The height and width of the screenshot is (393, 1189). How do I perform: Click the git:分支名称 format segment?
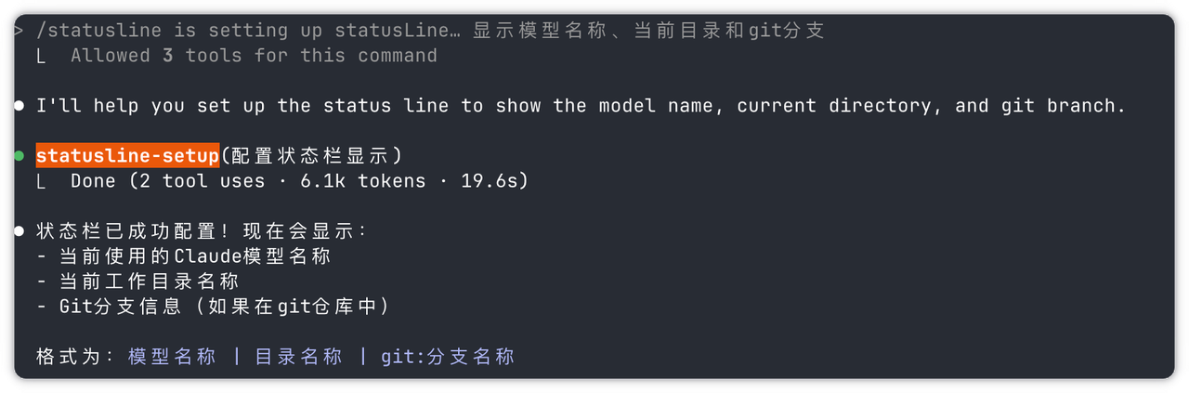coord(447,357)
